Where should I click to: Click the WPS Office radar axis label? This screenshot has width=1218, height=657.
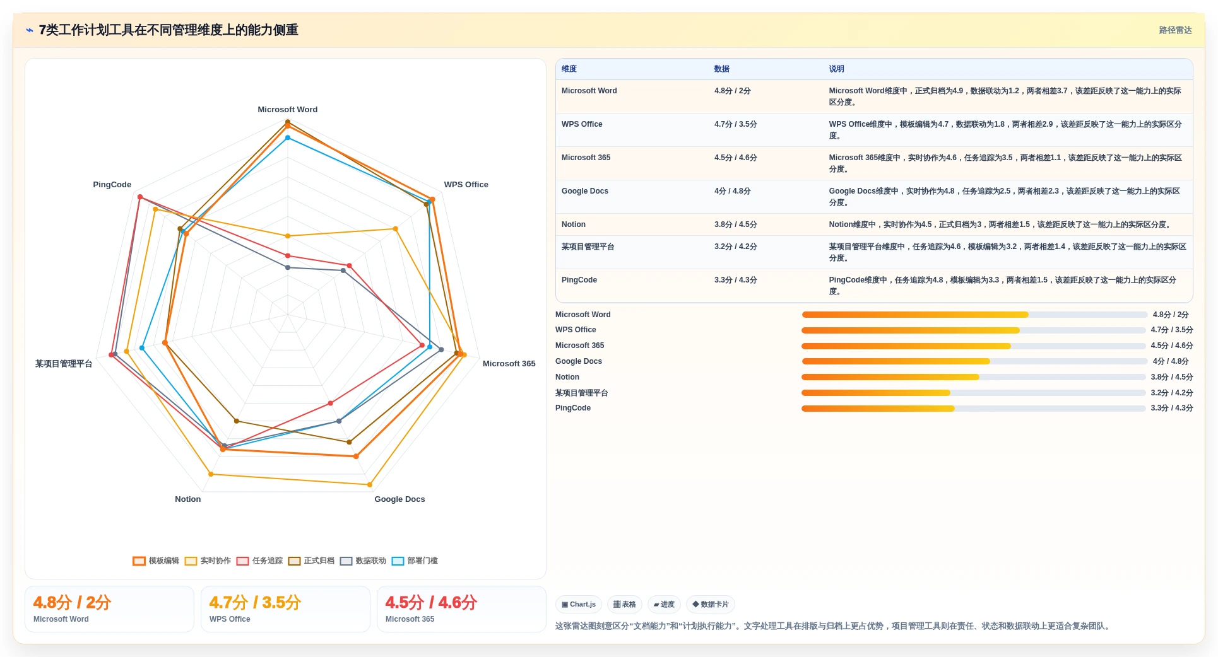[x=466, y=185]
